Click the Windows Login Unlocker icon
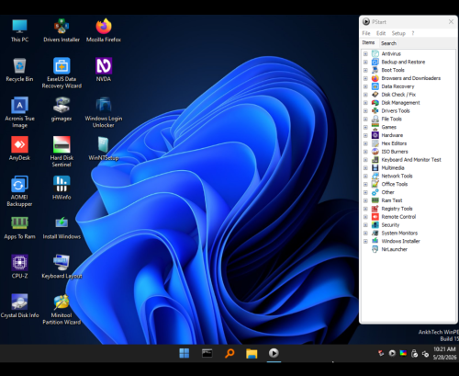Screen dimensions: 459x376 click(104, 112)
